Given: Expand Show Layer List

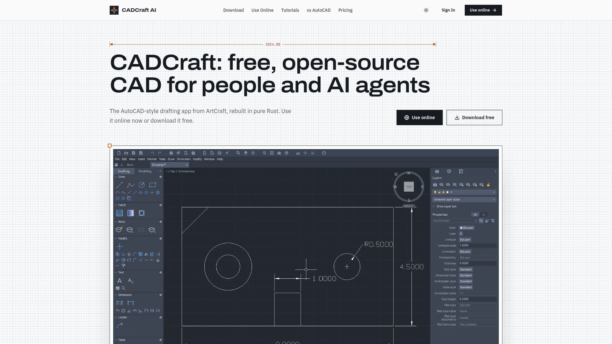Looking at the screenshot, I should point(444,206).
